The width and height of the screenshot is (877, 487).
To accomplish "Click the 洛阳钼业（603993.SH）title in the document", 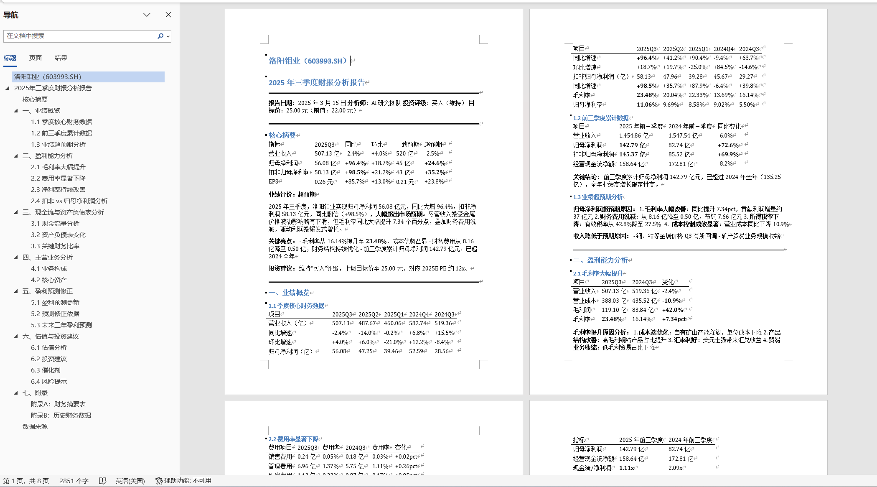I will point(309,61).
